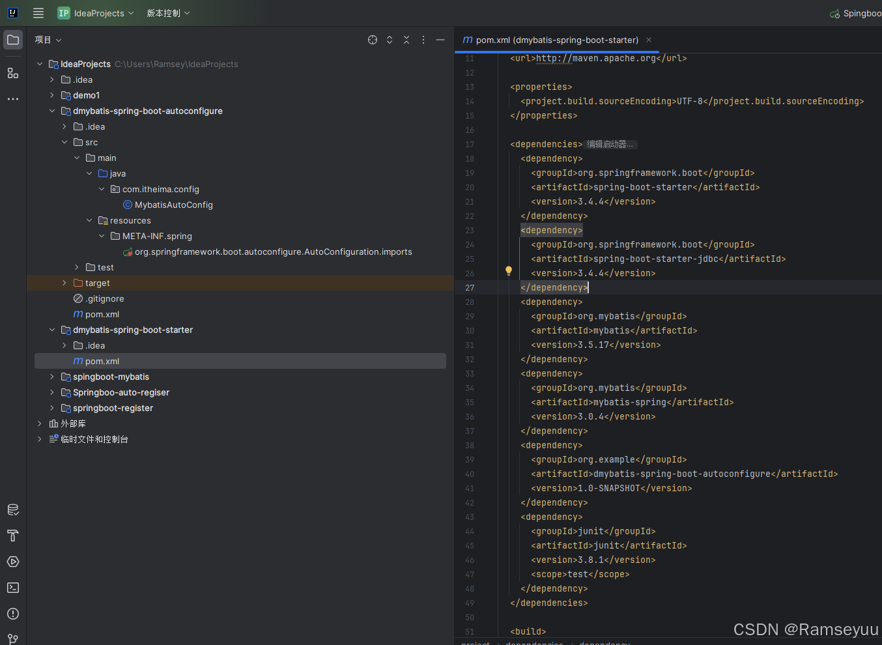Open the Services tool window icon
882x645 pixels.
[x=13, y=562]
